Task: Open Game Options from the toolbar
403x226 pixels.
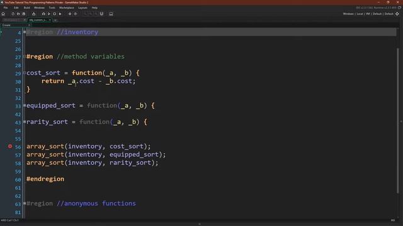Action: pos(70,14)
